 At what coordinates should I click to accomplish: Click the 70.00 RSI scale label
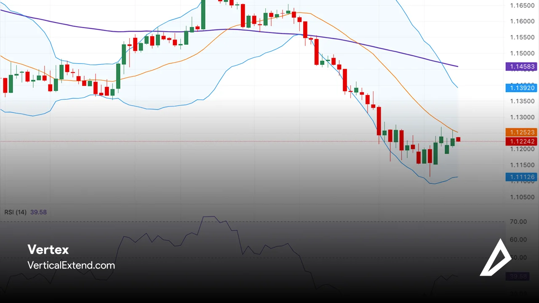[518, 222]
